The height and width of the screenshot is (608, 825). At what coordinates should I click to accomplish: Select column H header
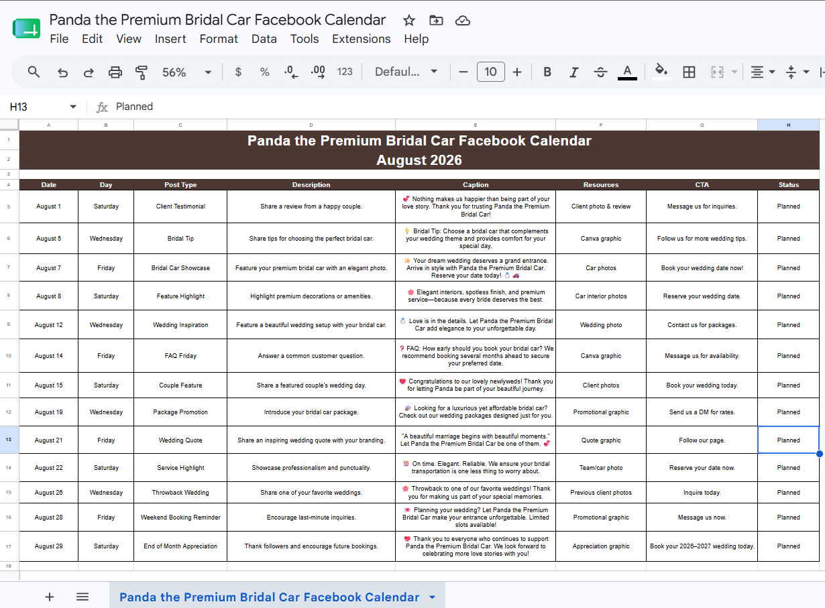tap(789, 125)
